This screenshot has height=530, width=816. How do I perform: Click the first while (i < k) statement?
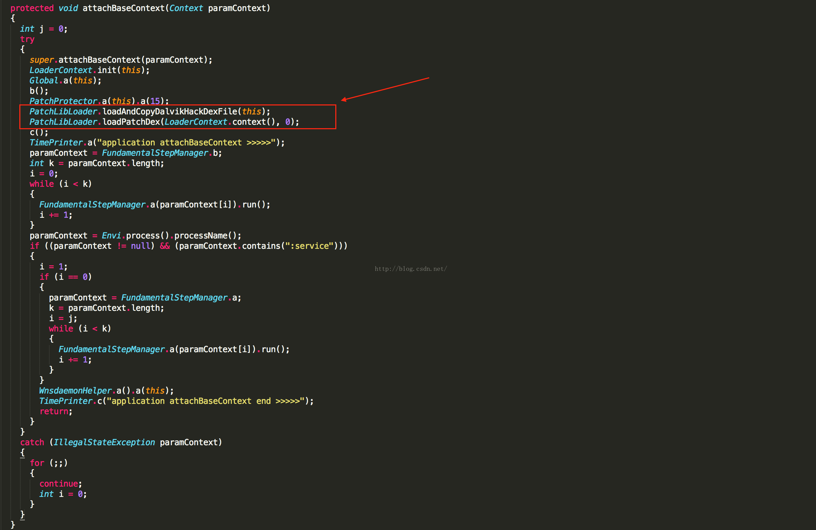60,184
